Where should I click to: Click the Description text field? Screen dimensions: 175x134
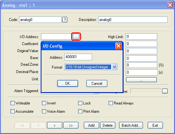[133, 20]
